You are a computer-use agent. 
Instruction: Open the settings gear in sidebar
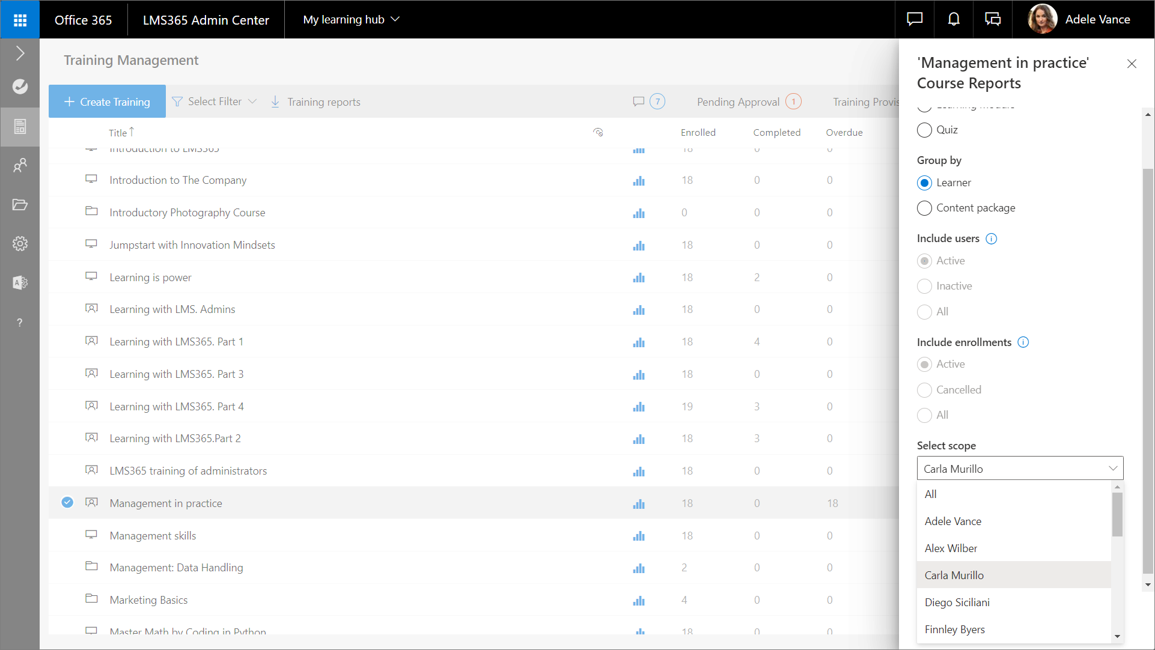pos(20,243)
